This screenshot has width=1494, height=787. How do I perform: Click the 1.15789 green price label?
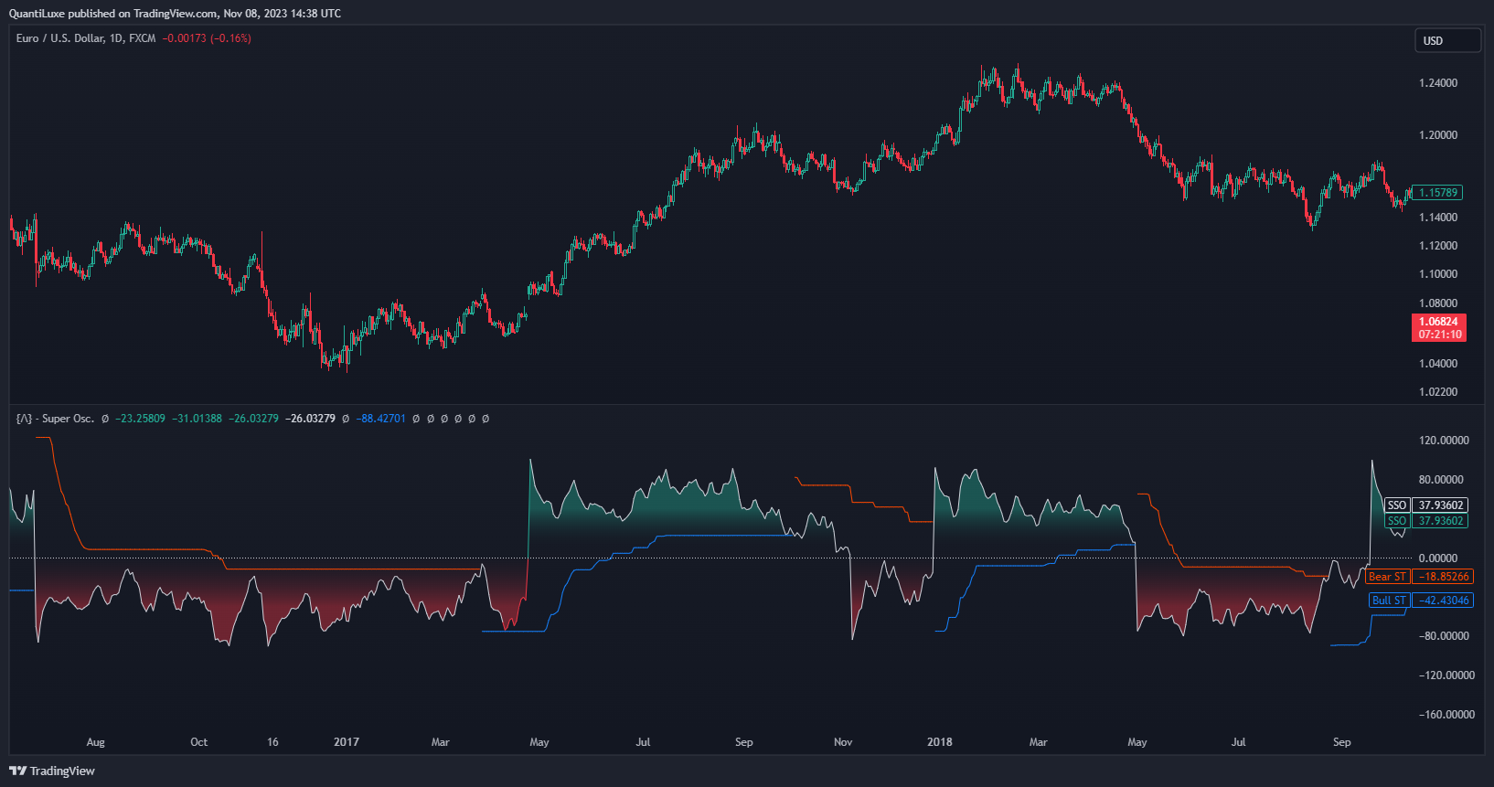[1438, 193]
